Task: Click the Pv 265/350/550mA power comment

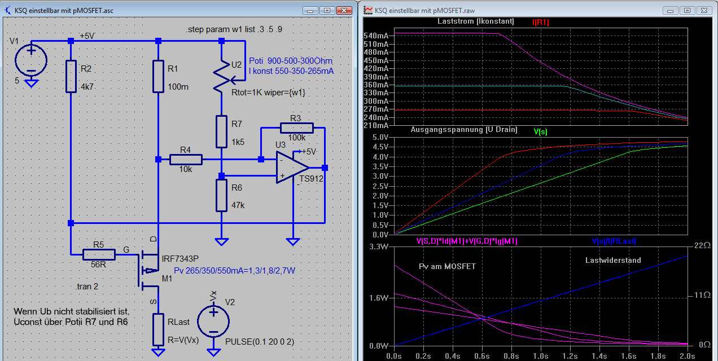Action: click(x=234, y=271)
